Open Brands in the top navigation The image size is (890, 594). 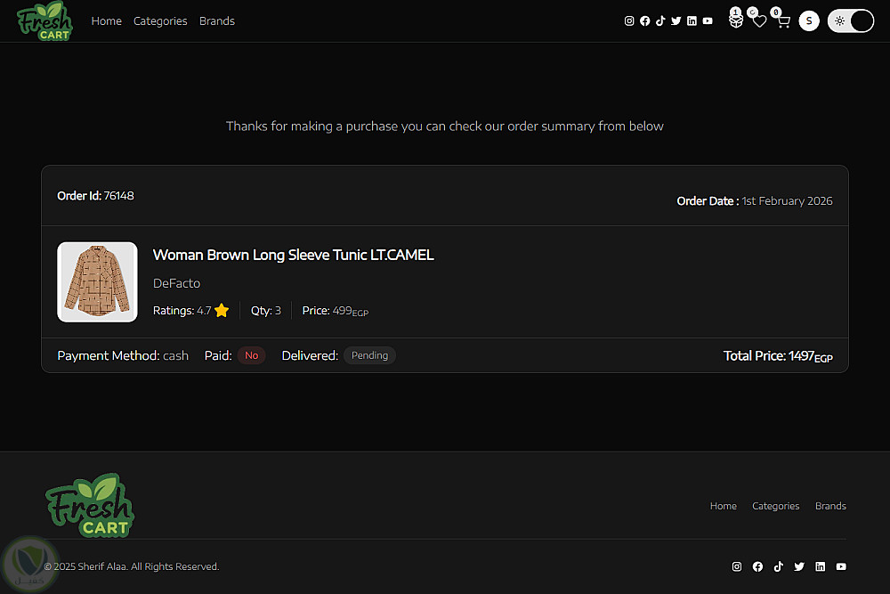point(217,21)
